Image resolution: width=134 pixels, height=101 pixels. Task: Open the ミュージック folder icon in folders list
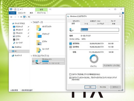39,50
